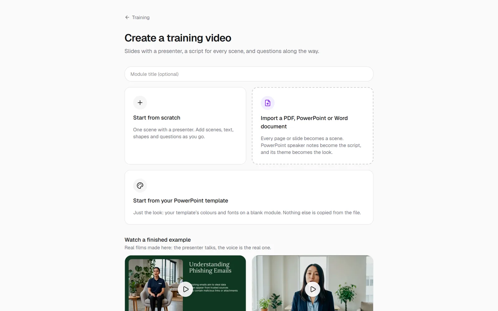The image size is (498, 311).
Task: Click text 'Every page or slide becomes a scene'
Action: pos(302,138)
